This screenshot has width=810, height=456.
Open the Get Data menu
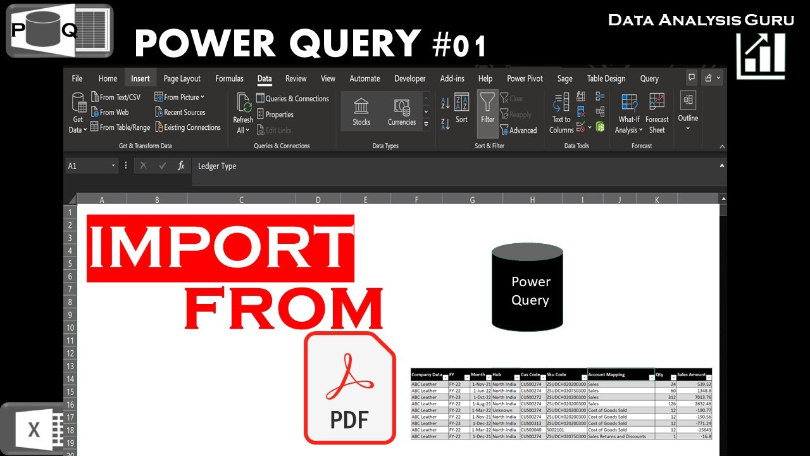(78, 113)
